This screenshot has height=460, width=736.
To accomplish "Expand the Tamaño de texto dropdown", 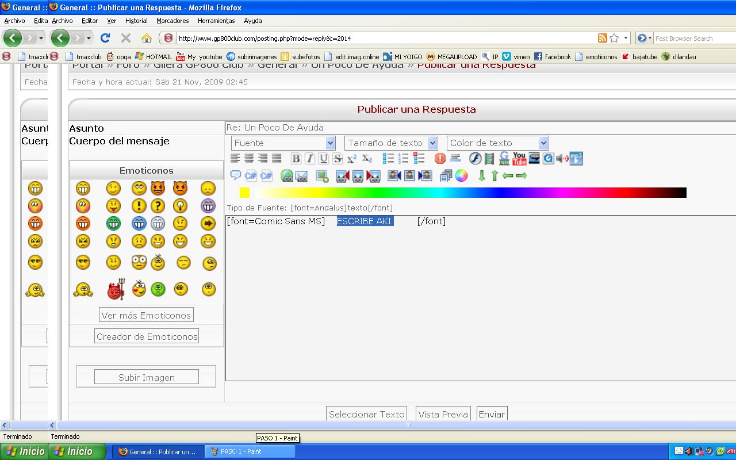I will point(391,143).
